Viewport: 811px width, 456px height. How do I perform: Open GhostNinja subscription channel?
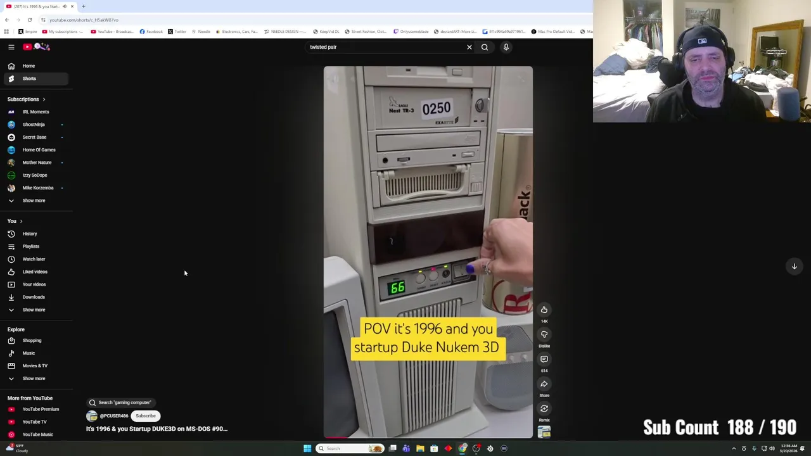tap(36, 125)
